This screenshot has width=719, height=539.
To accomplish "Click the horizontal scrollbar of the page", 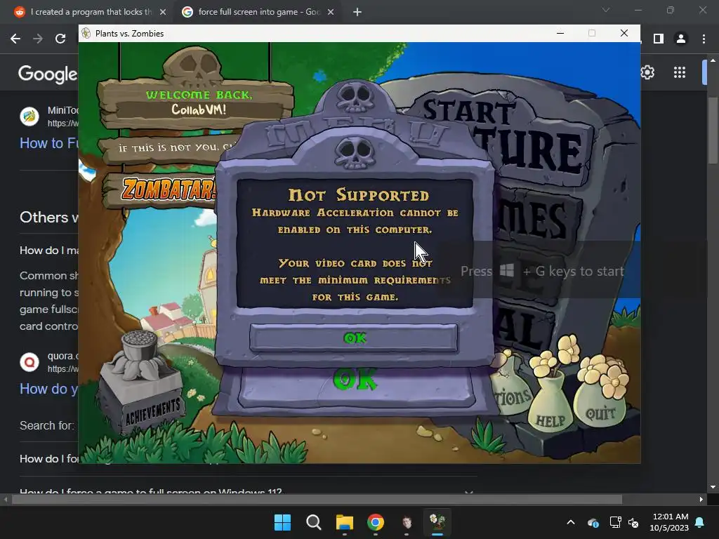I will pos(317,499).
